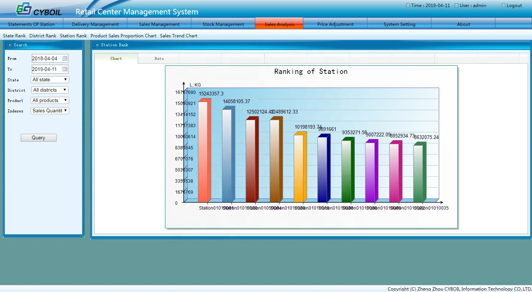Click the CYBOIL logo
The width and height of the screenshot is (532, 292).
(39, 9)
